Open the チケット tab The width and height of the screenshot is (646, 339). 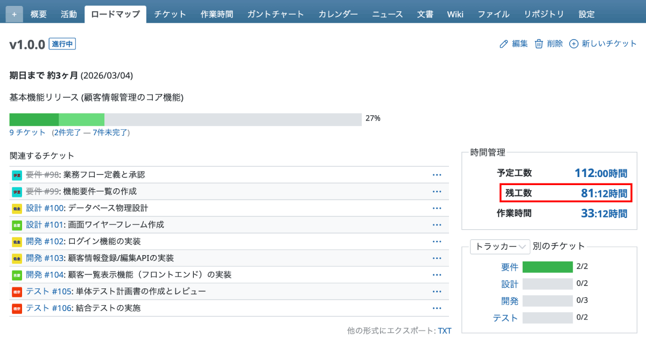pos(170,15)
